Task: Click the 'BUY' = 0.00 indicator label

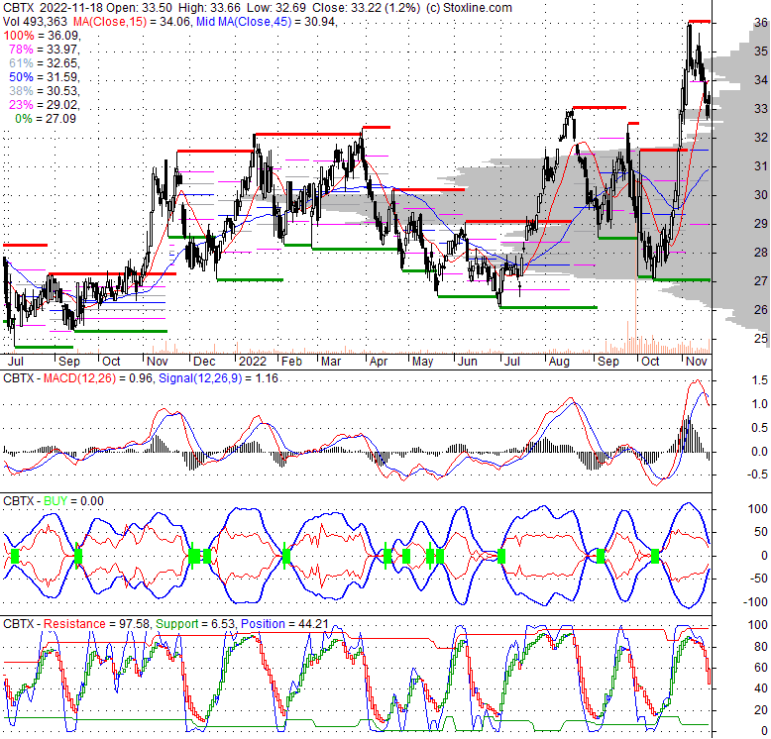Action: tap(55, 501)
